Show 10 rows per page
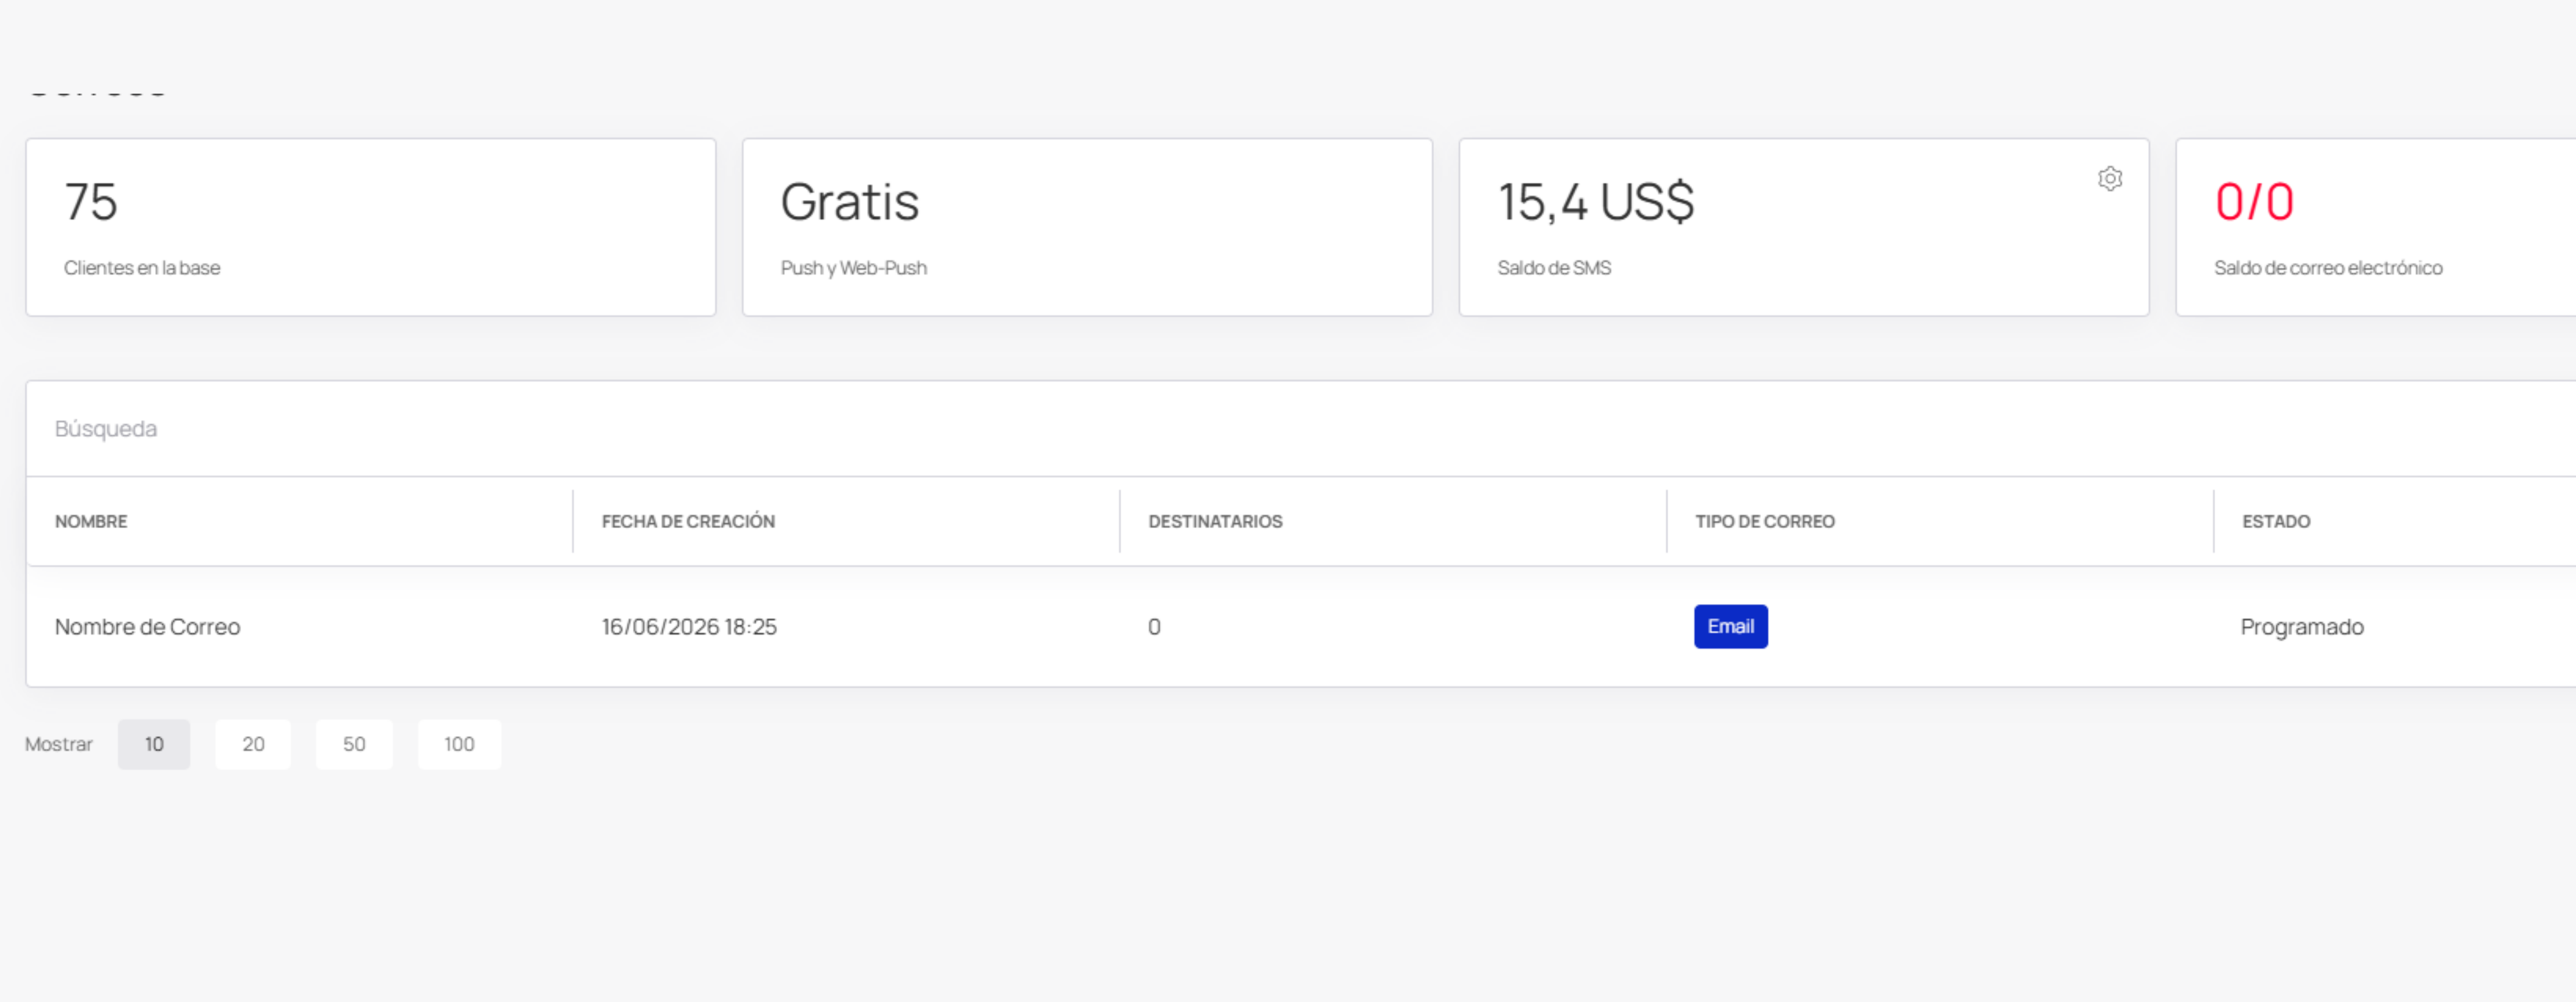This screenshot has width=2576, height=1002. [154, 744]
